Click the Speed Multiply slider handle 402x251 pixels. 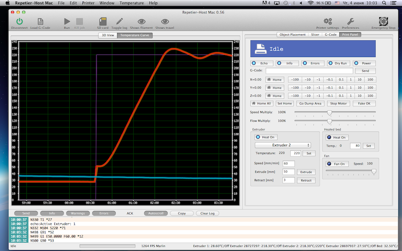[x=329, y=112]
